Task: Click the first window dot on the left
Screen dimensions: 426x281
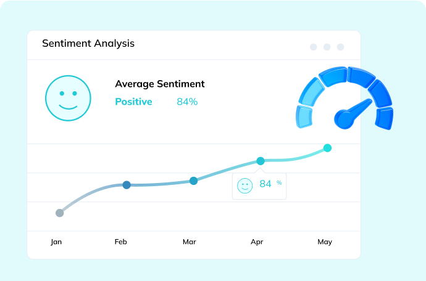Action: click(x=314, y=47)
